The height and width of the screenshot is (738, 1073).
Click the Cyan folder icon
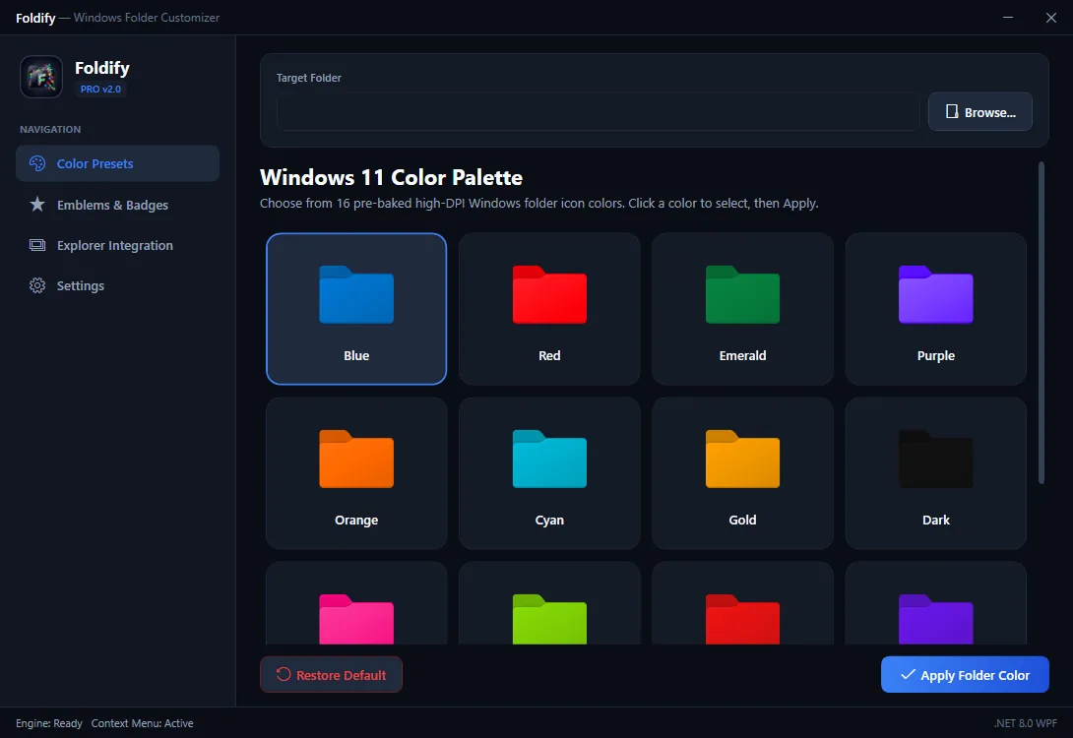click(x=549, y=459)
